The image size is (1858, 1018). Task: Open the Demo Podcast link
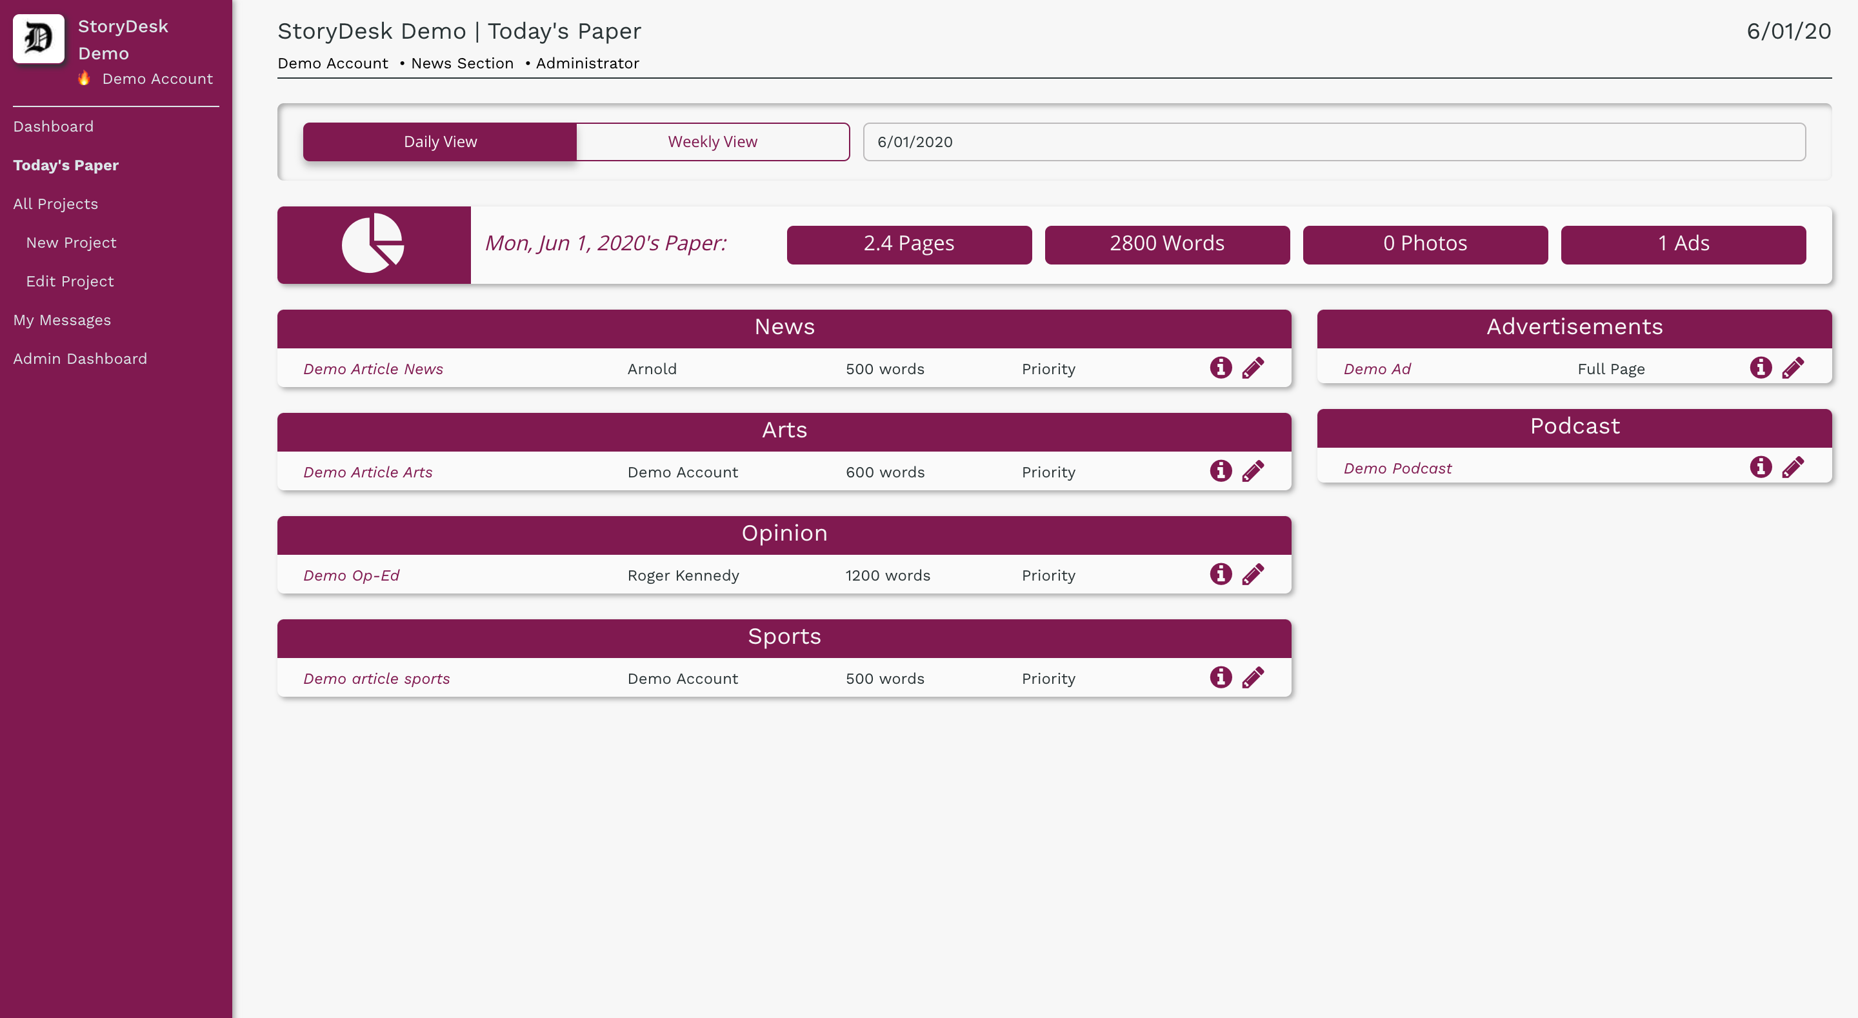click(x=1397, y=468)
